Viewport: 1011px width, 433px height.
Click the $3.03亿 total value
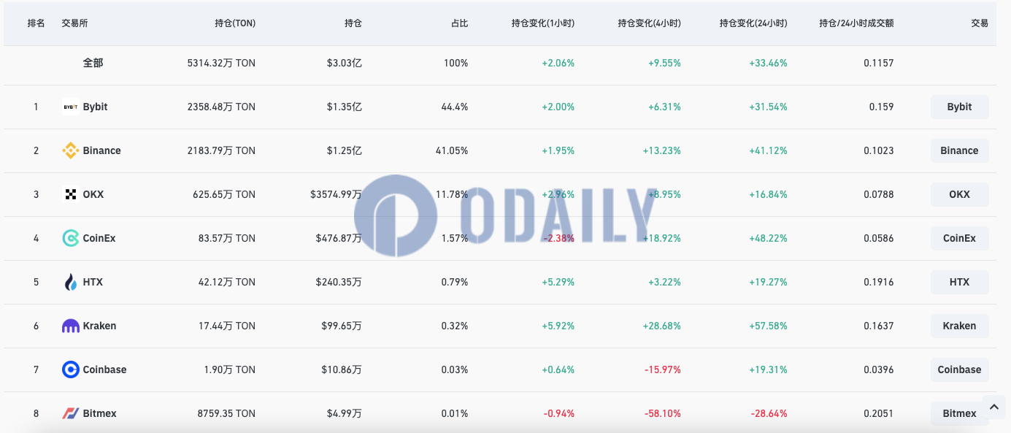pyautogui.click(x=344, y=63)
